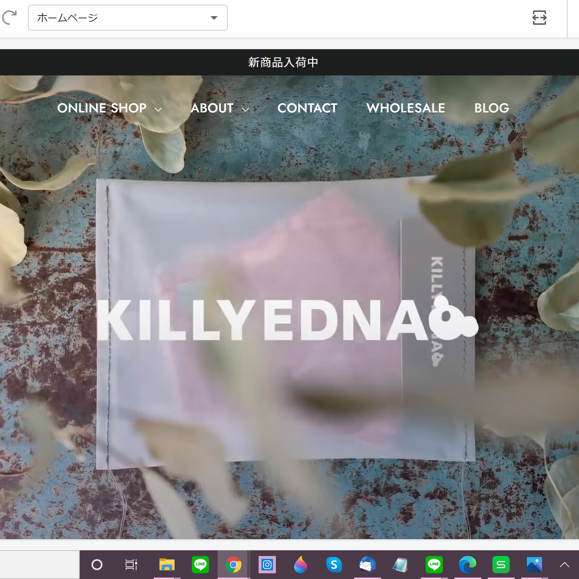This screenshot has width=579, height=579.
Task: Open Google Chrome from the taskbar
Action: tap(234, 565)
